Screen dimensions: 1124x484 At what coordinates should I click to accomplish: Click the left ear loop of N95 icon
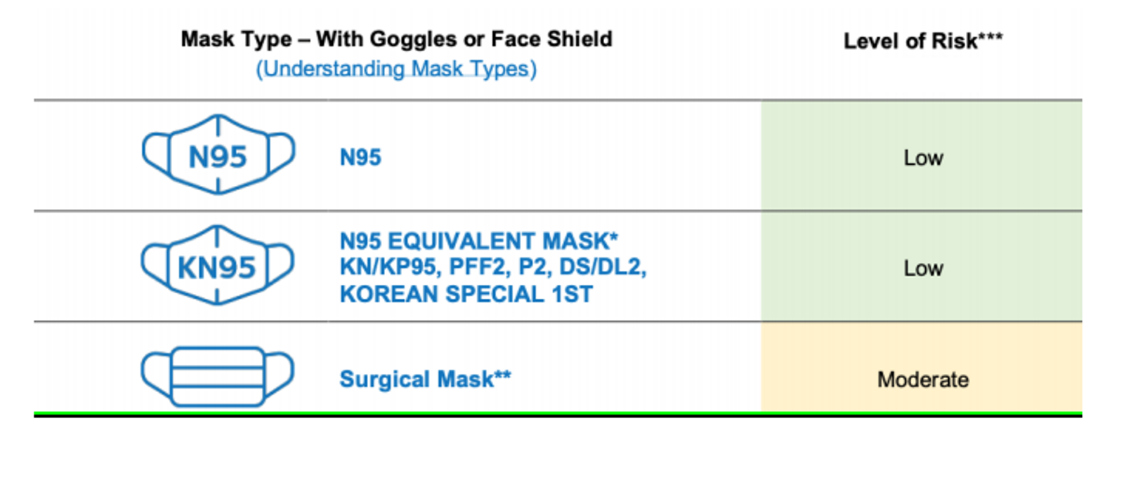click(155, 154)
